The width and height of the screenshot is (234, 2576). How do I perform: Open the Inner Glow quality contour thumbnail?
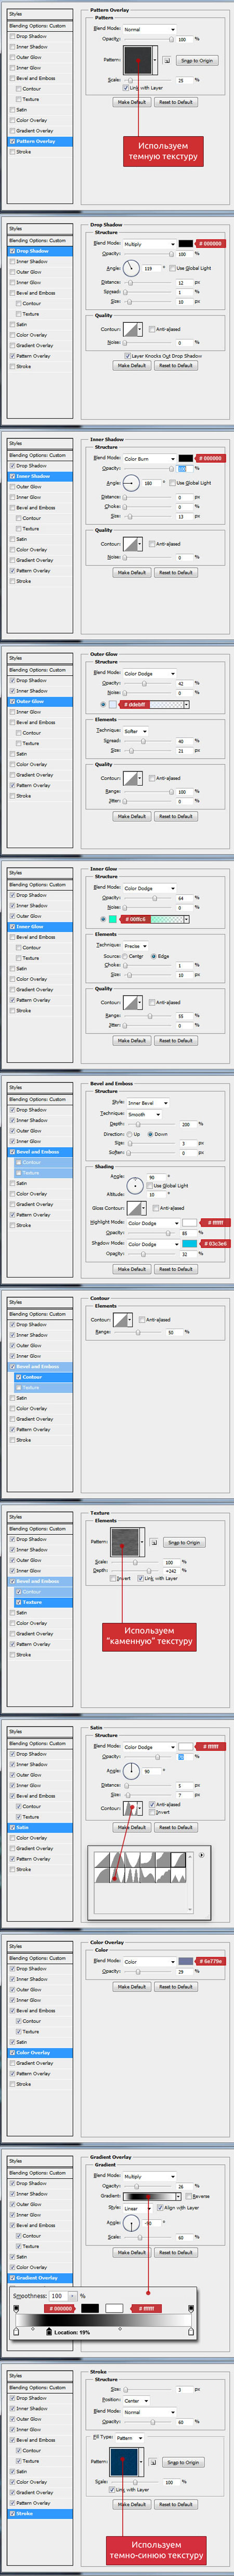coord(132,1002)
